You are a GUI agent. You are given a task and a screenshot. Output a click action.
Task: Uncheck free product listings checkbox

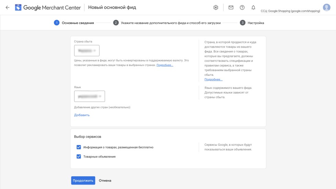click(79, 147)
